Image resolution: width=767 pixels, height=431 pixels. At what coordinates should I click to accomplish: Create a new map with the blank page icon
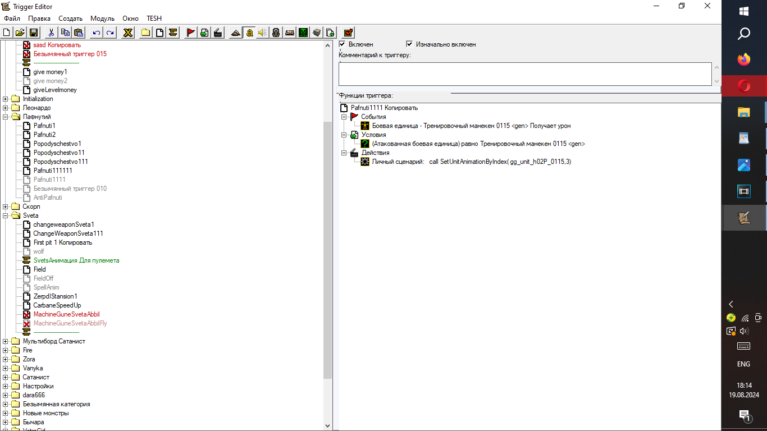pos(7,33)
